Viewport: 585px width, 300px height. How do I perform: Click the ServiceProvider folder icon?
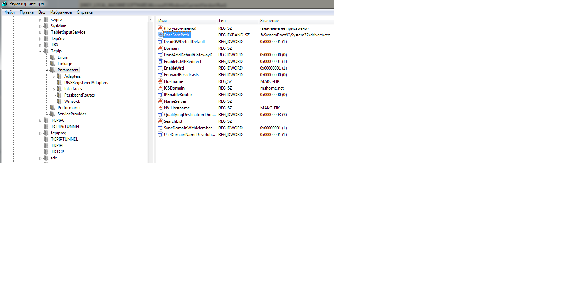(x=52, y=114)
